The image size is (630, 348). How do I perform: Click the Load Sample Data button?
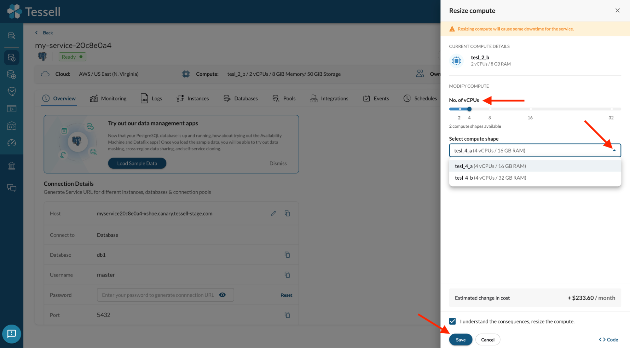[137, 163]
